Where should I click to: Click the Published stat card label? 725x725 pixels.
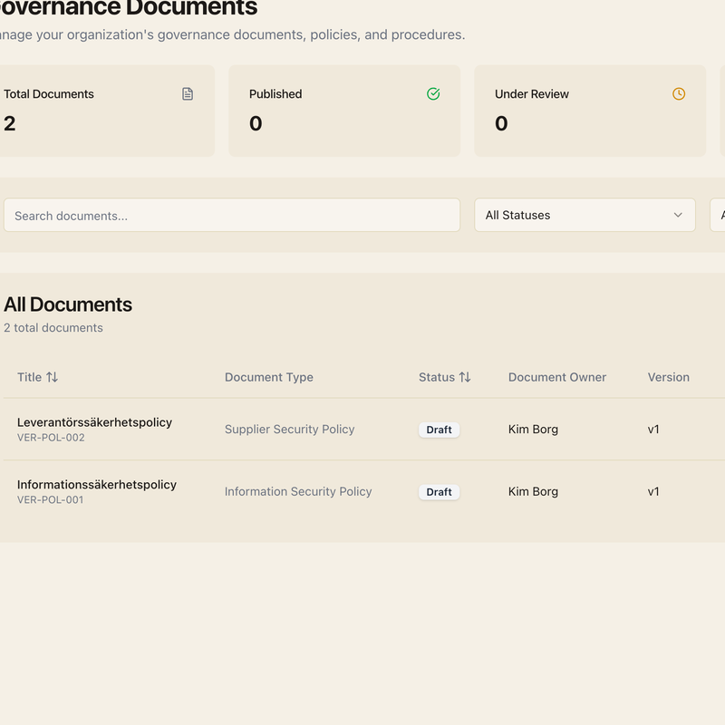click(x=275, y=94)
